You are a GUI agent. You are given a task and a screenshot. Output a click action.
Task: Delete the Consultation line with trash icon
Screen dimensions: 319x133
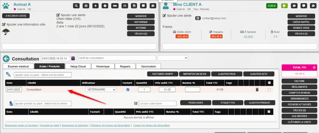257,89
